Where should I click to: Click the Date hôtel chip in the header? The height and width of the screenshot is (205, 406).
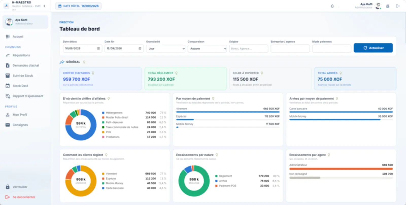[78, 6]
